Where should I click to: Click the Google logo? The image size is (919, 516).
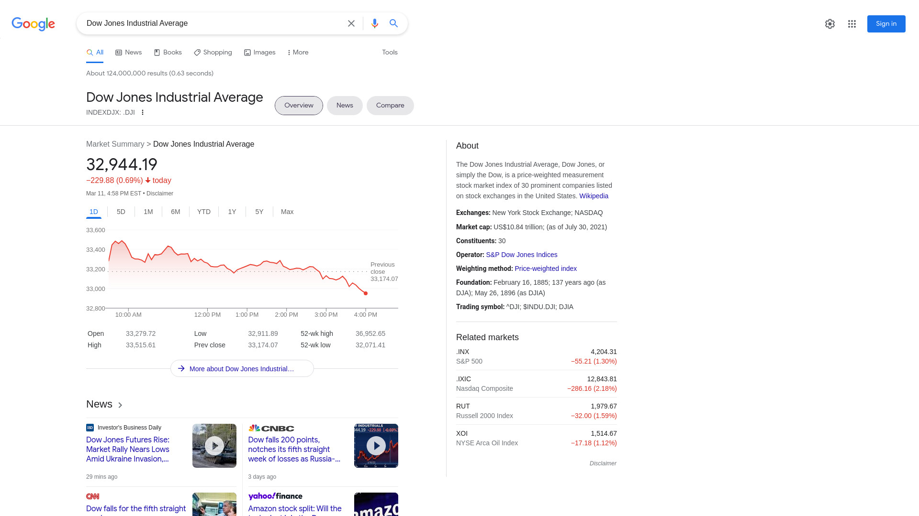click(34, 24)
